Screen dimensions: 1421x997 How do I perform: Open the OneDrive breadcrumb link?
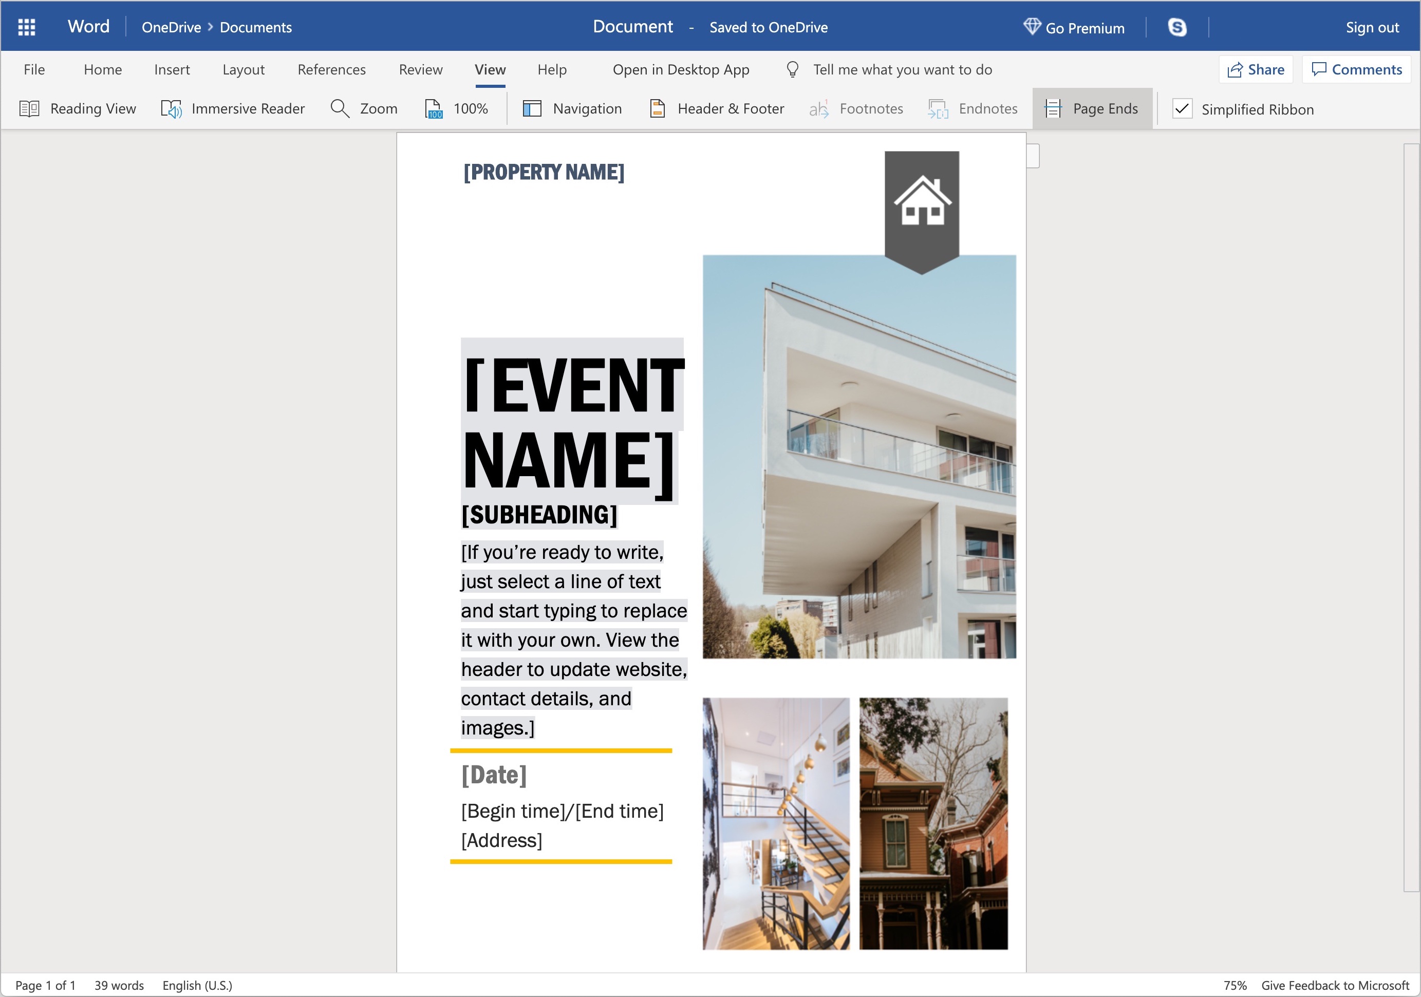click(172, 27)
